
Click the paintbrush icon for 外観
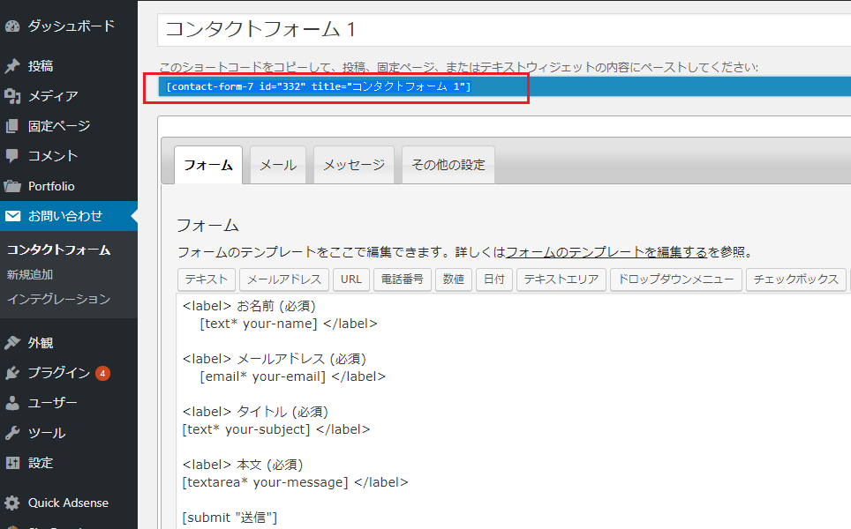pyautogui.click(x=12, y=343)
